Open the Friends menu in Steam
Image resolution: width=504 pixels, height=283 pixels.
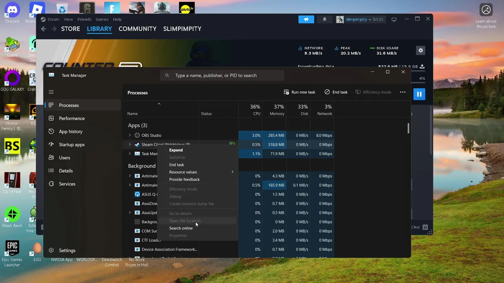pos(84,19)
